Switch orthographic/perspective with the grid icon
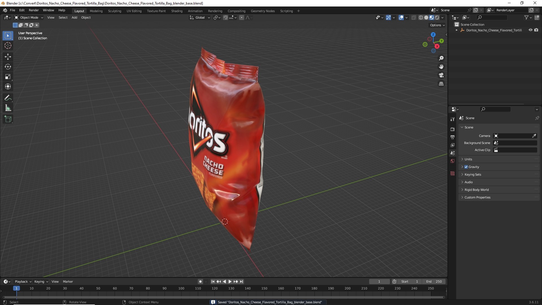Image resolution: width=542 pixels, height=305 pixels. pos(441,84)
